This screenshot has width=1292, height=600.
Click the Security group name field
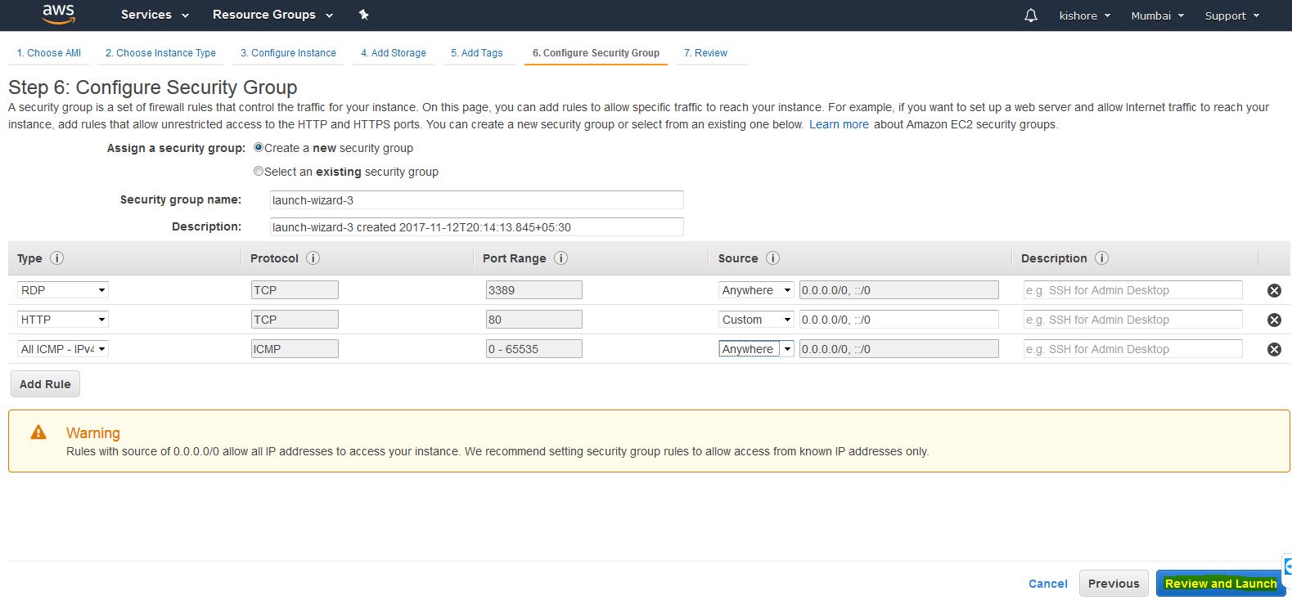[x=476, y=200]
